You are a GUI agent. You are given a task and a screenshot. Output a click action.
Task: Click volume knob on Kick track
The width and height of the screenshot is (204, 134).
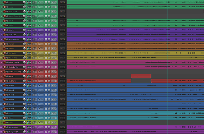(x=24, y=2)
